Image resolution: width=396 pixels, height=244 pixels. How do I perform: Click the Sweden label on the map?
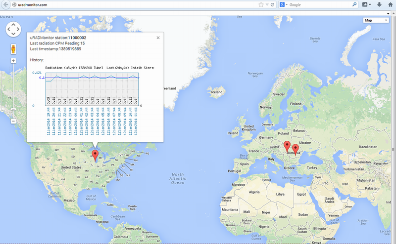(279, 94)
